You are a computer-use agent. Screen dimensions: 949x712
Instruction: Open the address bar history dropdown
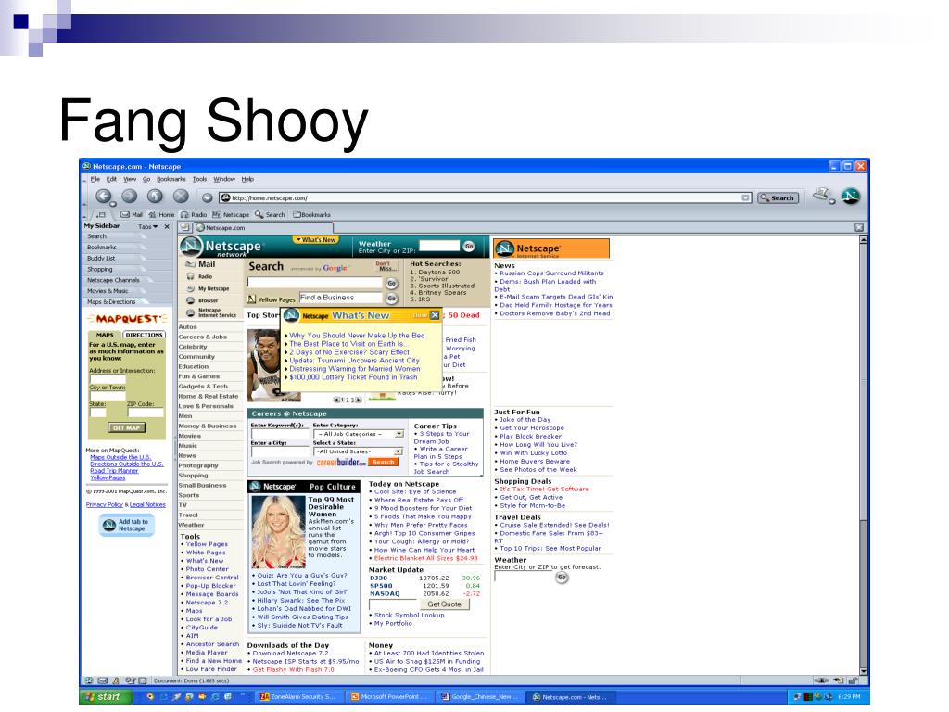(746, 198)
